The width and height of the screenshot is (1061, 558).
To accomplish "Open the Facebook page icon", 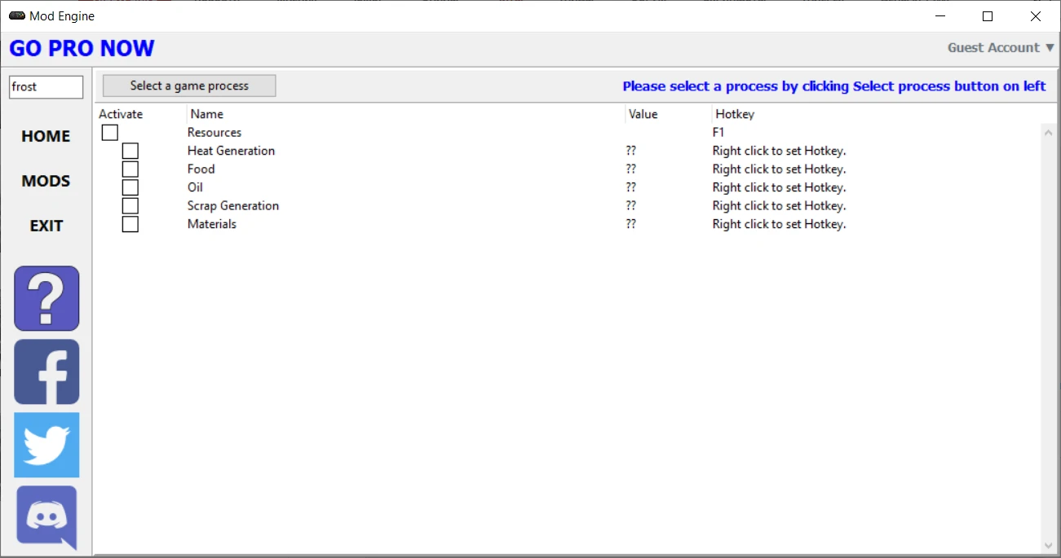I will [x=46, y=371].
